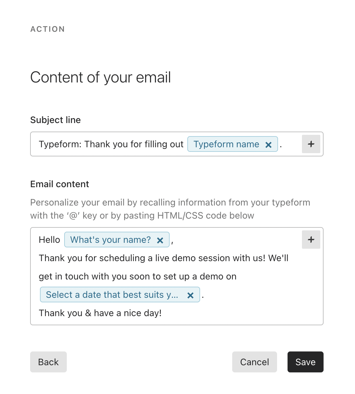Cancel the email action setup
The width and height of the screenshot is (355, 394).
pyautogui.click(x=254, y=362)
